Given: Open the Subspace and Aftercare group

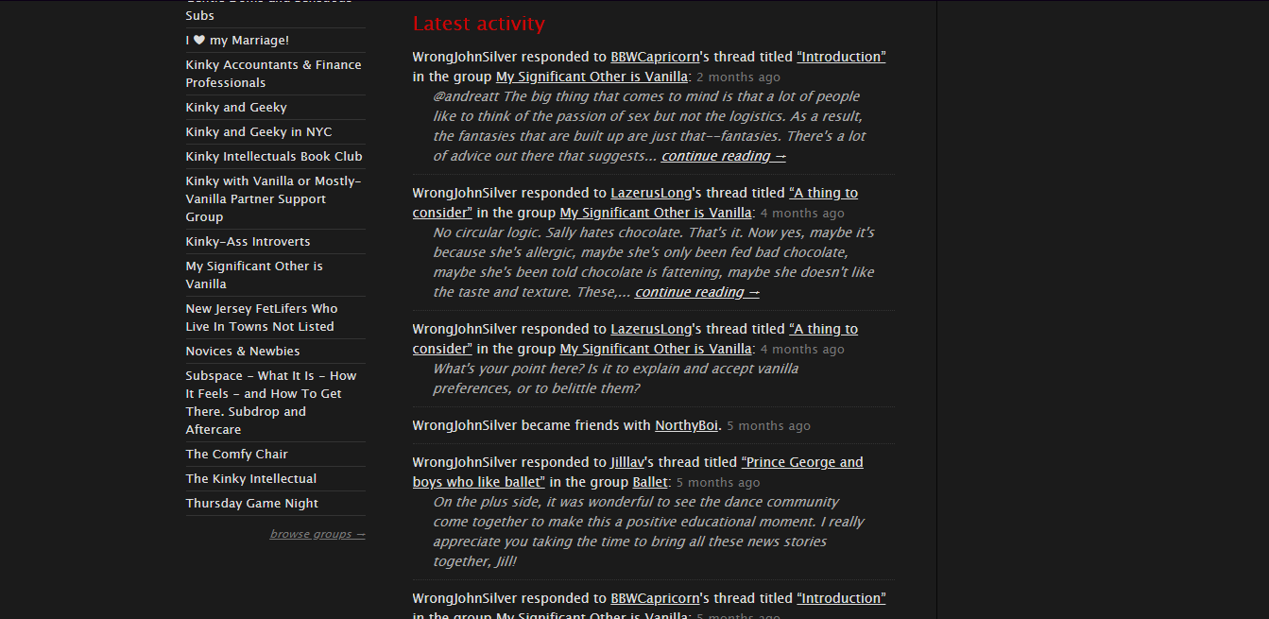Looking at the screenshot, I should pos(270,403).
